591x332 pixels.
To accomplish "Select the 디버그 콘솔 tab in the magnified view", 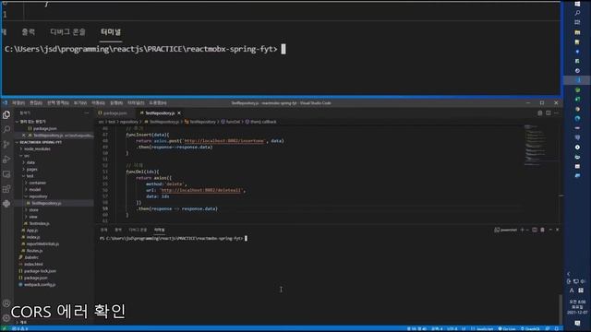I will click(x=67, y=32).
